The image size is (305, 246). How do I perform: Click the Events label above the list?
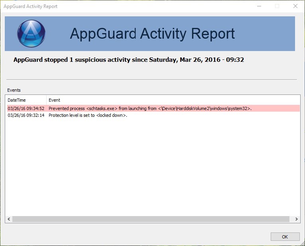click(14, 90)
